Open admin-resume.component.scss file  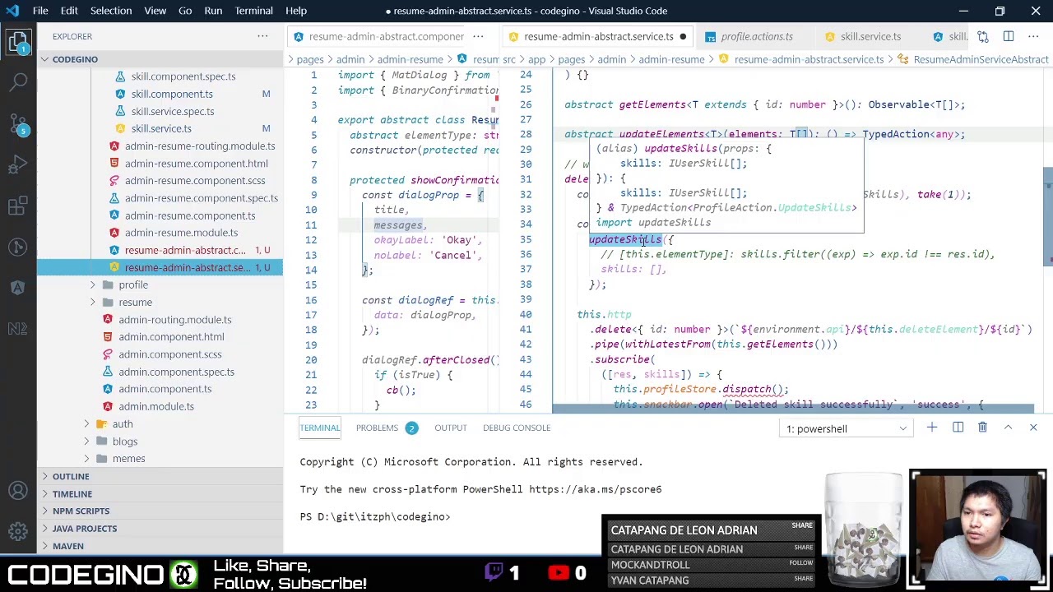click(x=195, y=180)
